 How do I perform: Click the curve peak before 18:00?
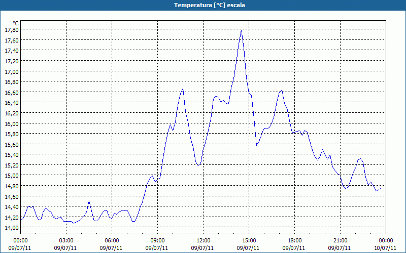tap(282, 90)
